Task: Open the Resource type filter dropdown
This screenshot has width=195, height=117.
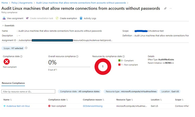Action: coord(131,91)
